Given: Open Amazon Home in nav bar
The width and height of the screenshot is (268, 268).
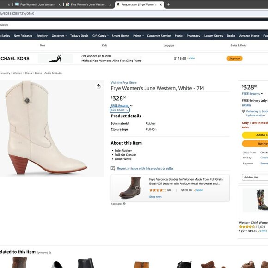Looking at the screenshot, I should point(249,36).
